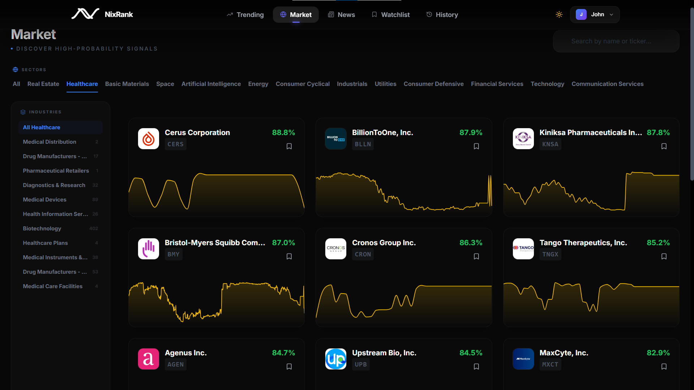Click the Tango Therapeutics logo

coord(523,249)
